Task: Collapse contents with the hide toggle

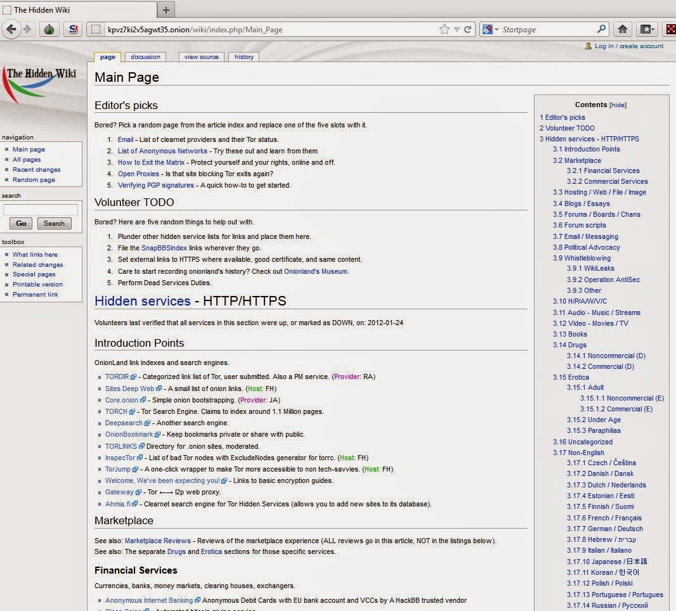Action: point(618,105)
